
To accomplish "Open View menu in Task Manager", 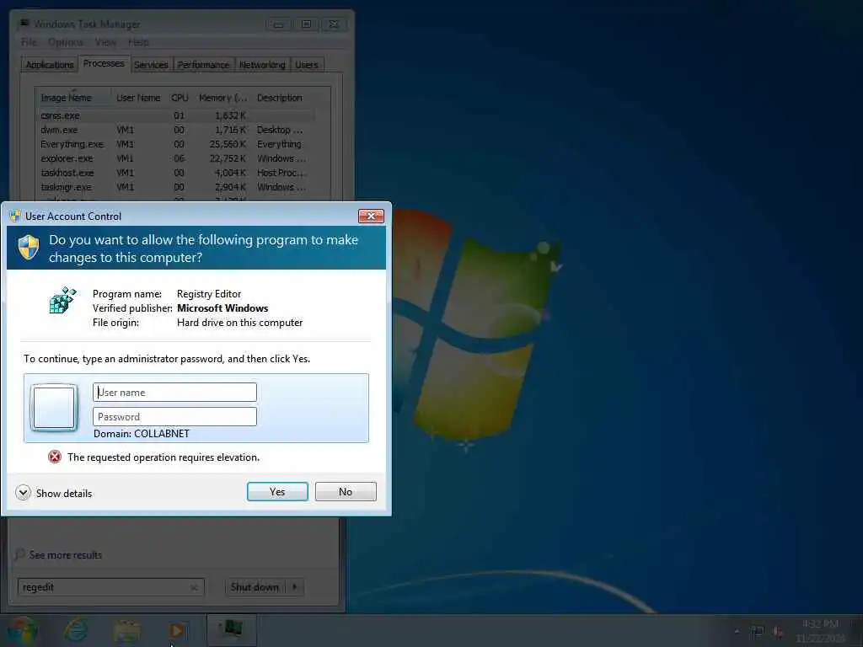I will tap(105, 42).
